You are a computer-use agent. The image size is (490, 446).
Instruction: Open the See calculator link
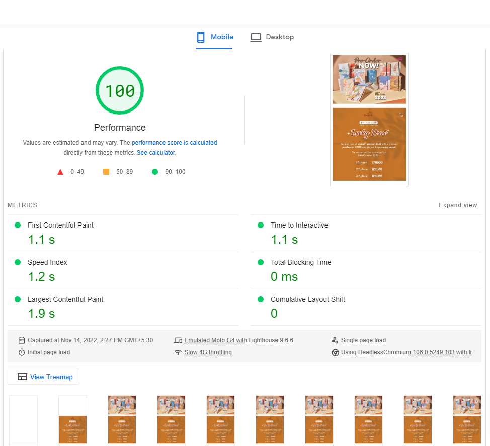click(x=155, y=153)
